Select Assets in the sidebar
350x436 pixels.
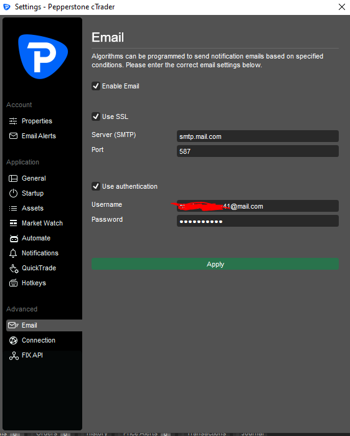(x=32, y=208)
